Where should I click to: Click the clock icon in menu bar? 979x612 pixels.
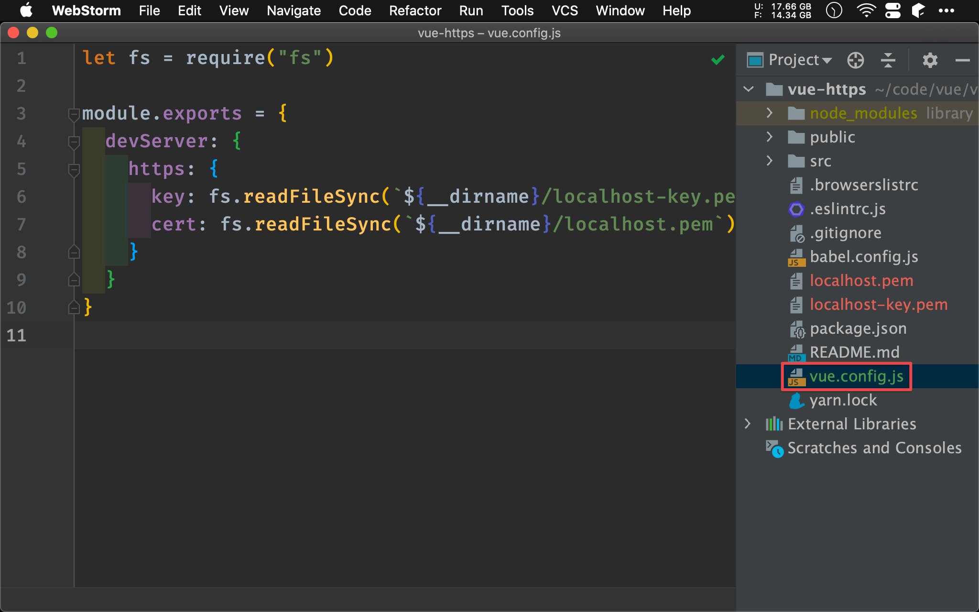[x=834, y=11]
